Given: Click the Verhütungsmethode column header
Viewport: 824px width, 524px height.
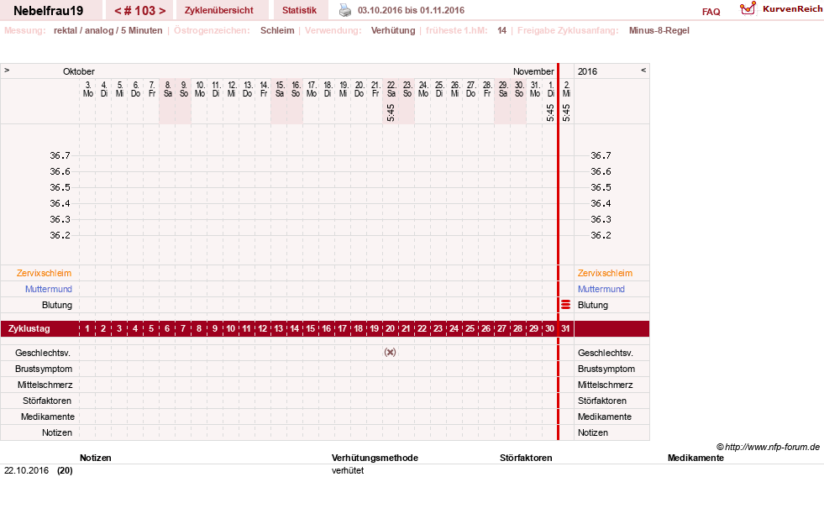Looking at the screenshot, I should (x=375, y=458).
